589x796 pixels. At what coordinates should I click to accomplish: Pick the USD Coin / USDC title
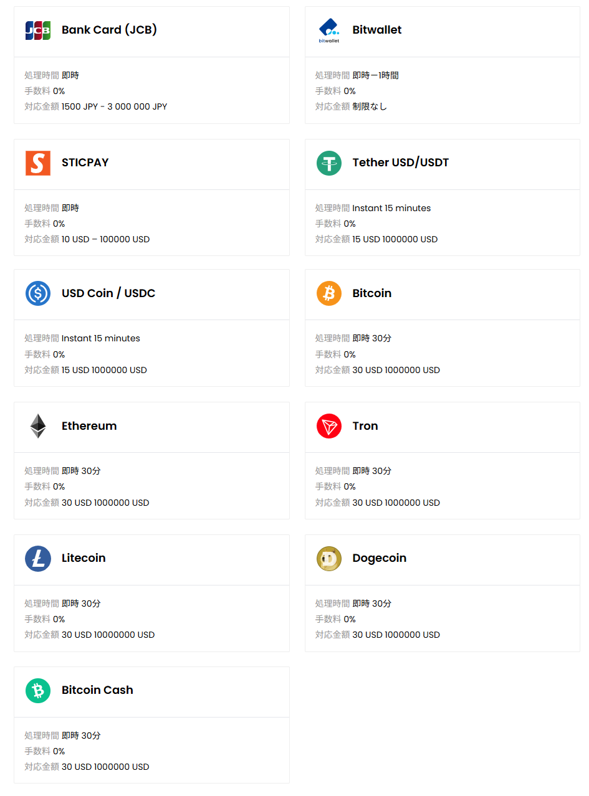pyautogui.click(x=108, y=293)
